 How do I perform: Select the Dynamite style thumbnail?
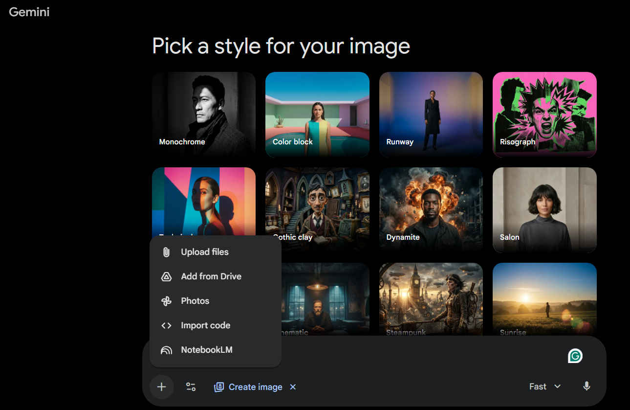(431, 209)
